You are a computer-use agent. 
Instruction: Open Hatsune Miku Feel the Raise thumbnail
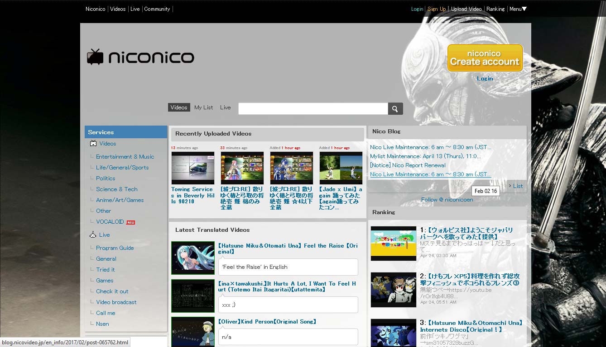[193, 258]
